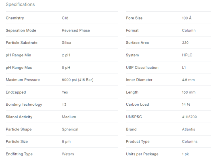Click the Particle Substrate label

(x=21, y=43)
